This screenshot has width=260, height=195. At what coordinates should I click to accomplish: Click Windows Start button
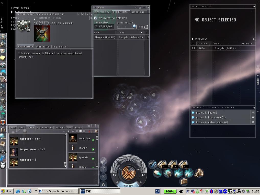coord(7,191)
